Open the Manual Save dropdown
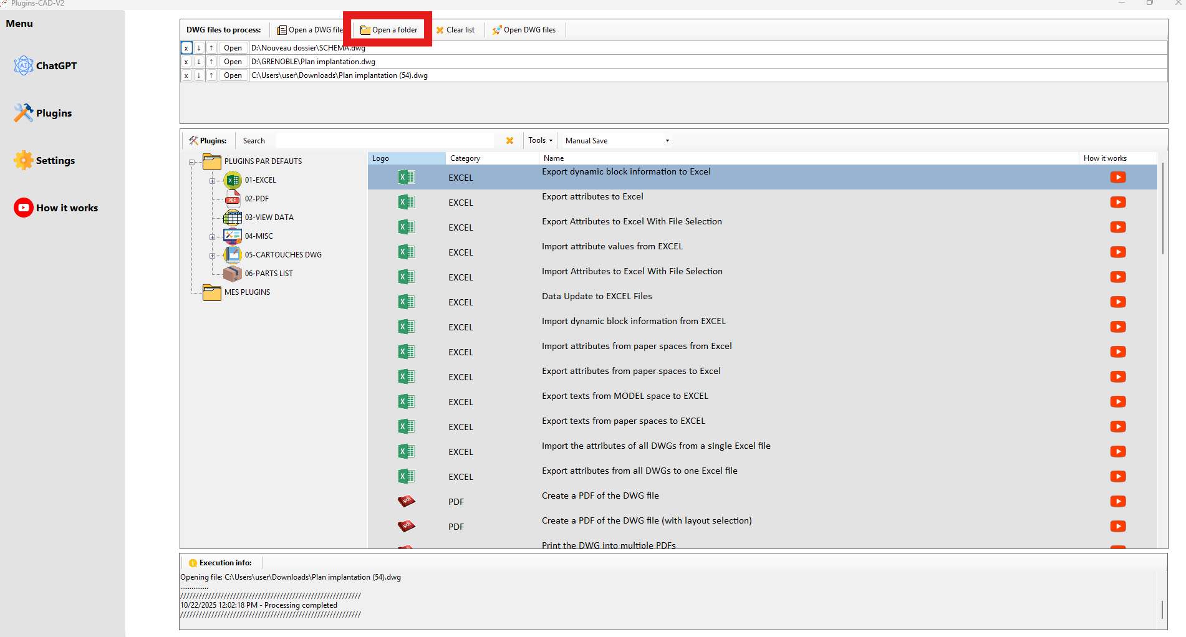This screenshot has height=637, width=1186. point(667,141)
